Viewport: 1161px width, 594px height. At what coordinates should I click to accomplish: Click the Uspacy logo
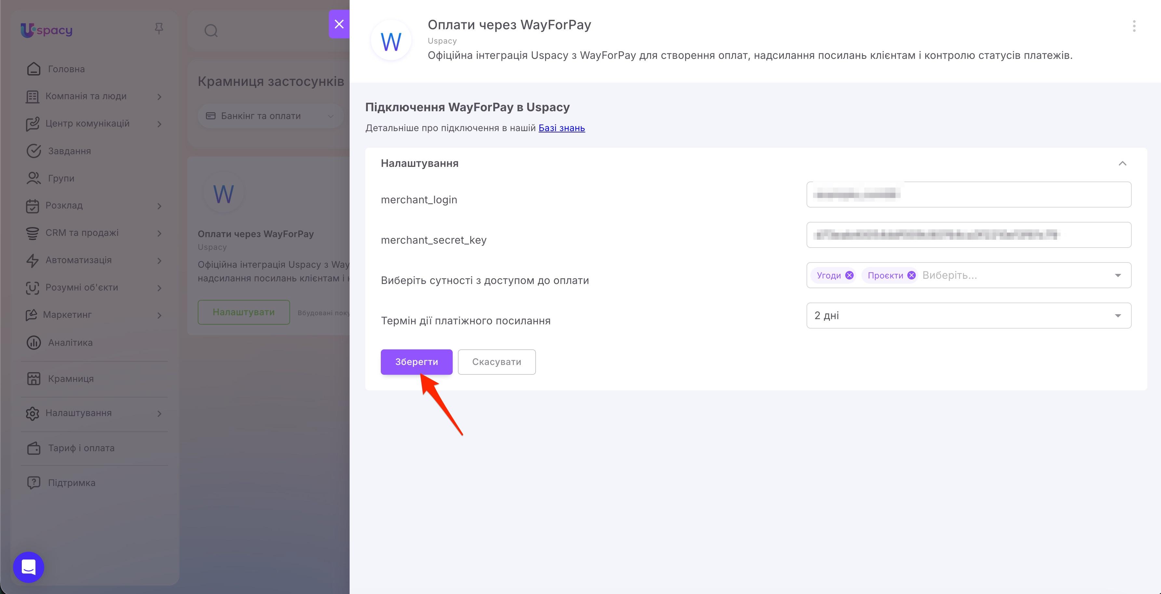tap(47, 30)
